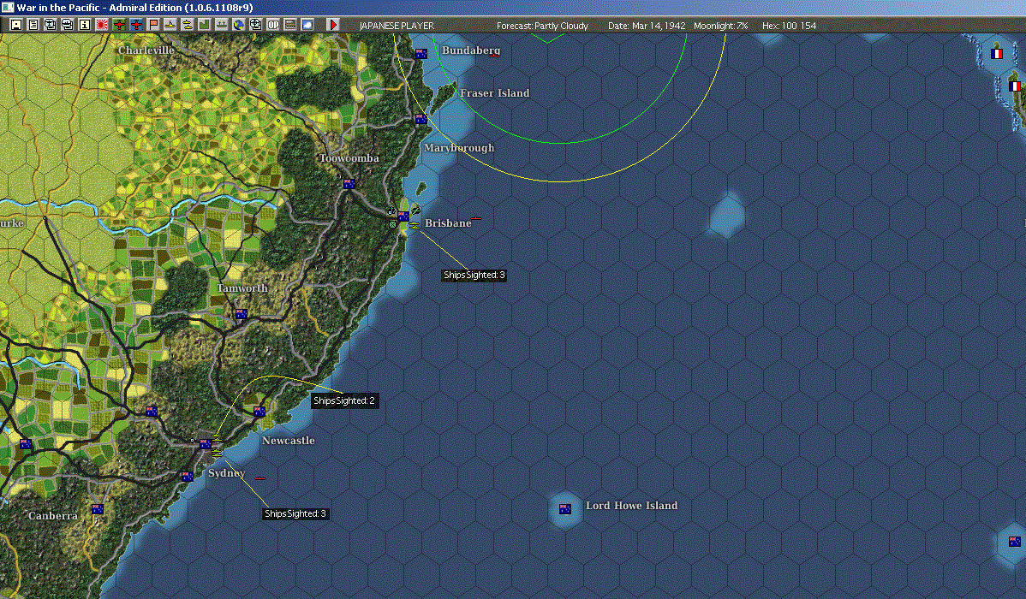Click the OP toolbar button

273,25
